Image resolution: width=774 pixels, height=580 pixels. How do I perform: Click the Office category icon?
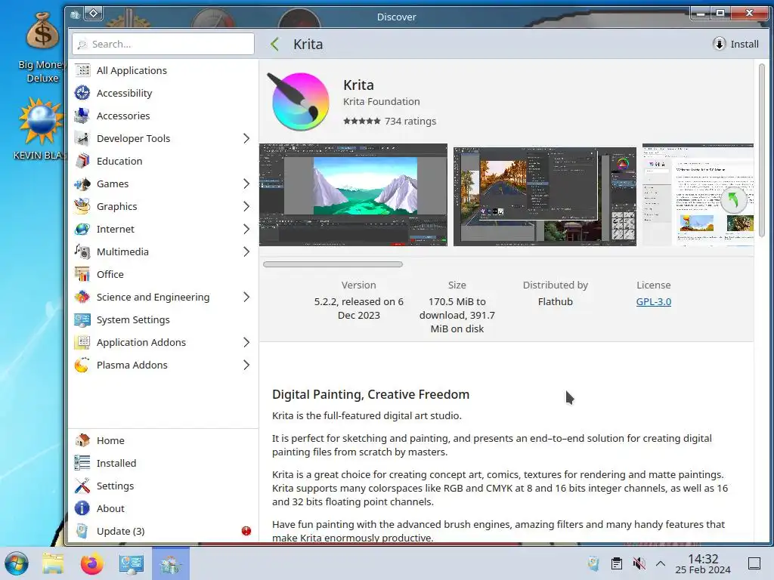82,275
